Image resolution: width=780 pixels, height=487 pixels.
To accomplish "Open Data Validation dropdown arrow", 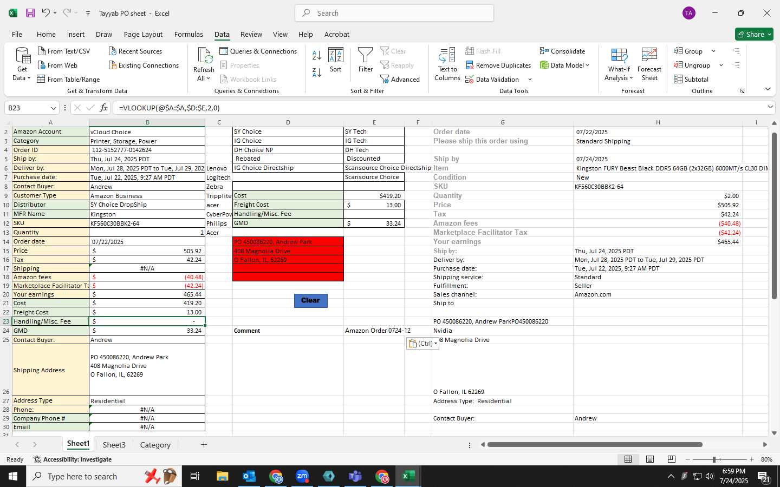I will pos(530,80).
